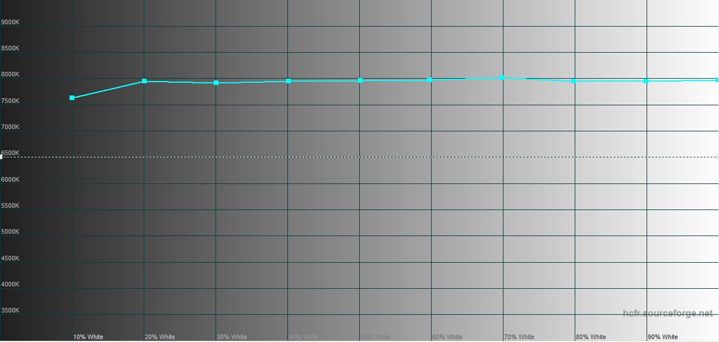Select the white marker at 6500K axis
The height and width of the screenshot is (342, 719).
click(x=1, y=157)
